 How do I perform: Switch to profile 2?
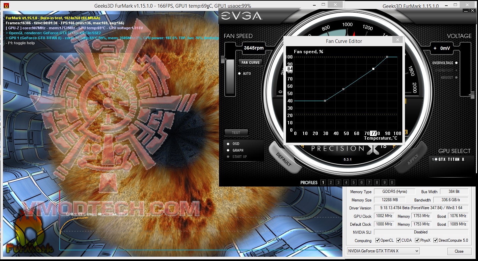(330, 182)
